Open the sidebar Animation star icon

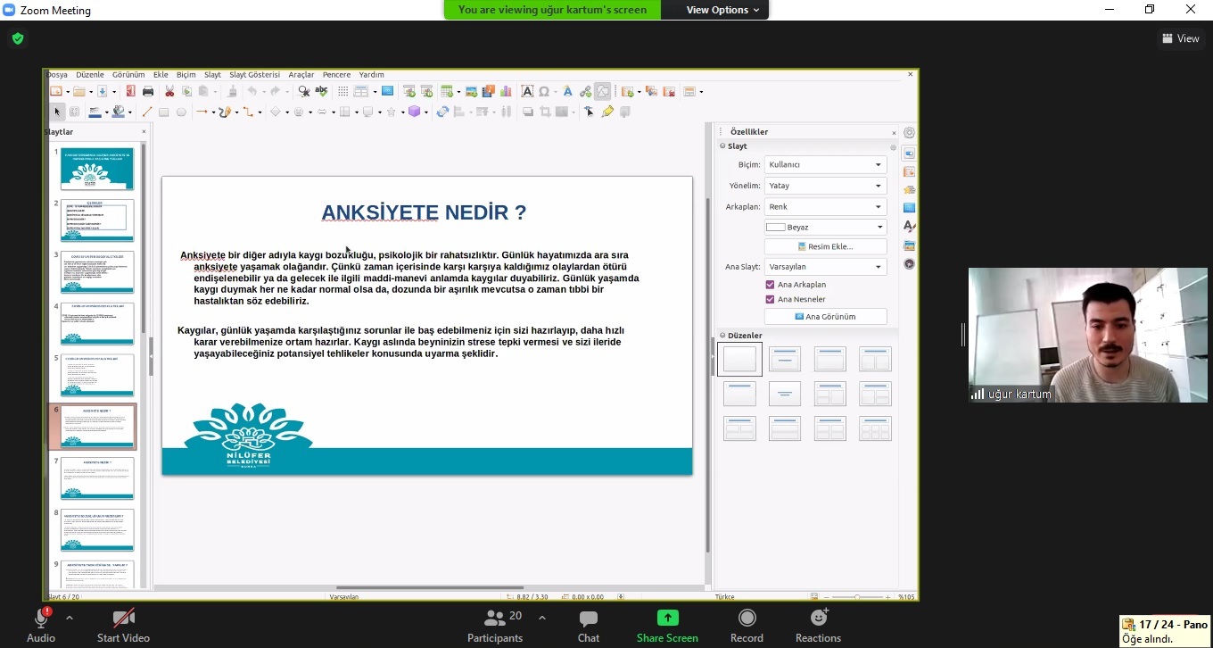coord(909,189)
